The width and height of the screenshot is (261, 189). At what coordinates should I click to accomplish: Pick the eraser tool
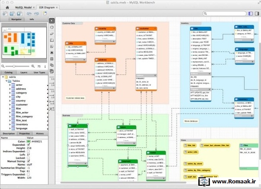click(52, 34)
